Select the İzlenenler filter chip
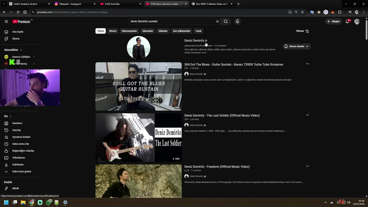 (x=148, y=31)
